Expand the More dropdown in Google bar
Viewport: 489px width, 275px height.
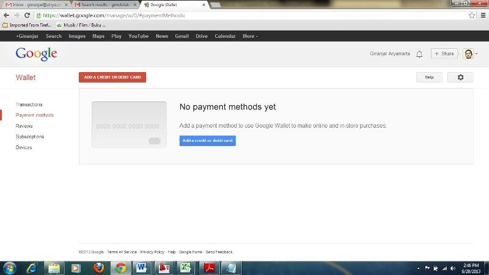pos(249,36)
